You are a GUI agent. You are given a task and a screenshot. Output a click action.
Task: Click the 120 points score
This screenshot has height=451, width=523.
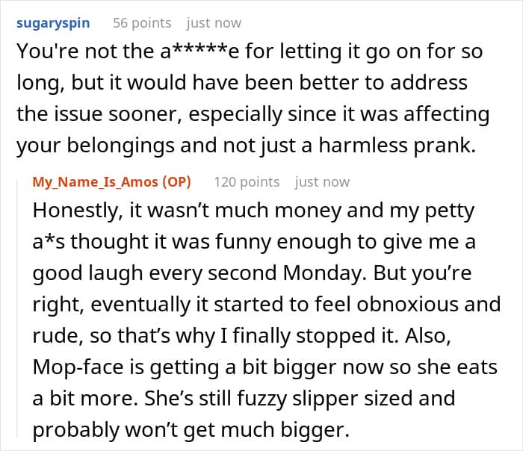pyautogui.click(x=247, y=181)
